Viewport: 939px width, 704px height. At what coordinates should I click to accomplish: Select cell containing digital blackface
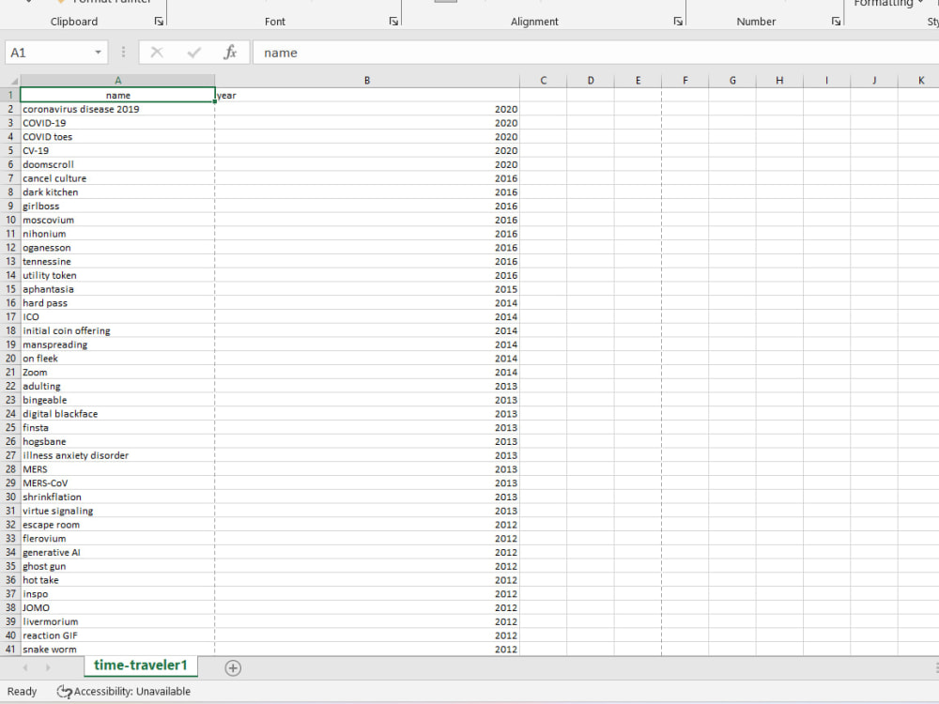(118, 414)
